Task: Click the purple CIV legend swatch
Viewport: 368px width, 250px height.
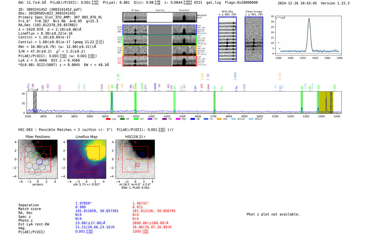Action: (150, 119)
